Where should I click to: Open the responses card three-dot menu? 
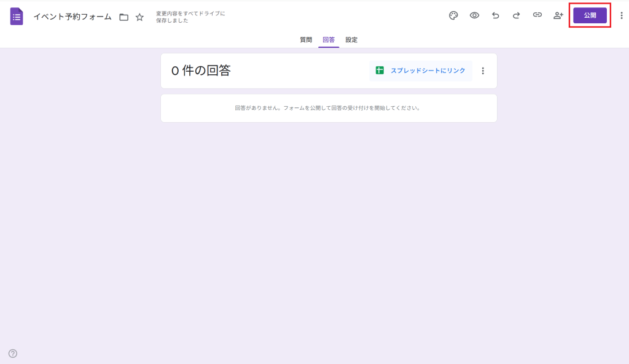pyautogui.click(x=483, y=71)
